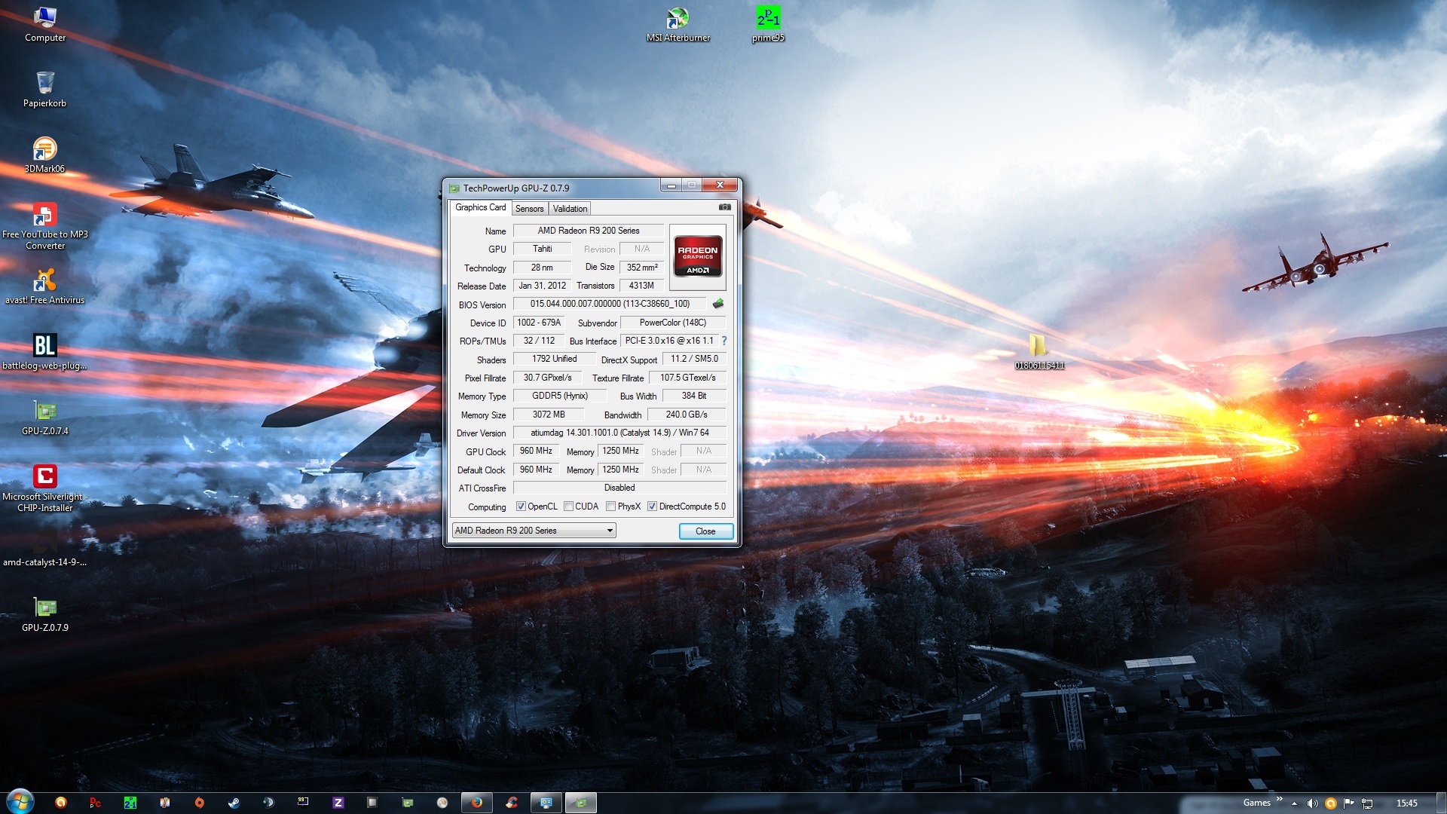This screenshot has height=814, width=1447.
Task: Select the GPU-Z.0.7.9 desktop icon
Action: point(45,614)
